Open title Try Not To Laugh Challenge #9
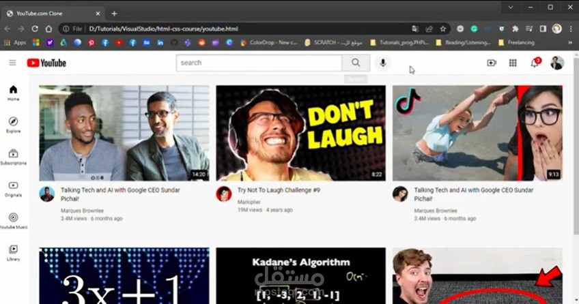Screen dimensions: 579x304 pos(279,190)
